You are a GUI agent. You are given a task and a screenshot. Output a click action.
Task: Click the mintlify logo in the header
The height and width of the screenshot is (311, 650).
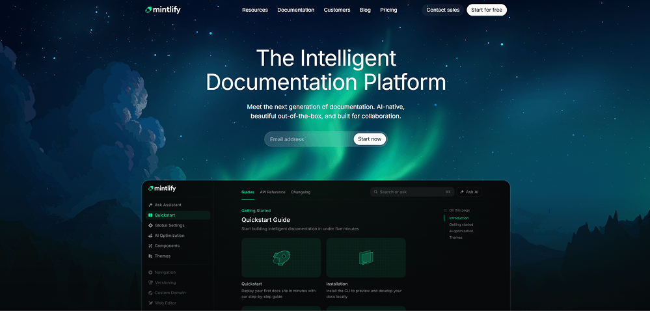[163, 10]
